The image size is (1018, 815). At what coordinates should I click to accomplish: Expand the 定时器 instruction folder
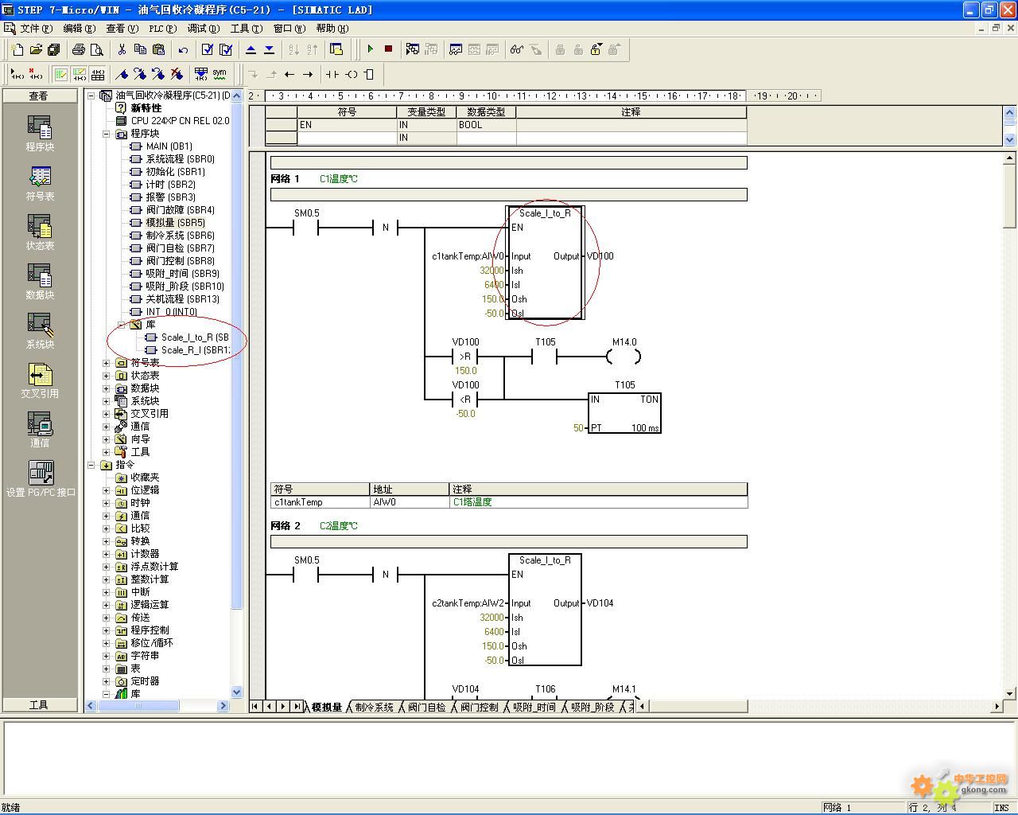click(107, 681)
